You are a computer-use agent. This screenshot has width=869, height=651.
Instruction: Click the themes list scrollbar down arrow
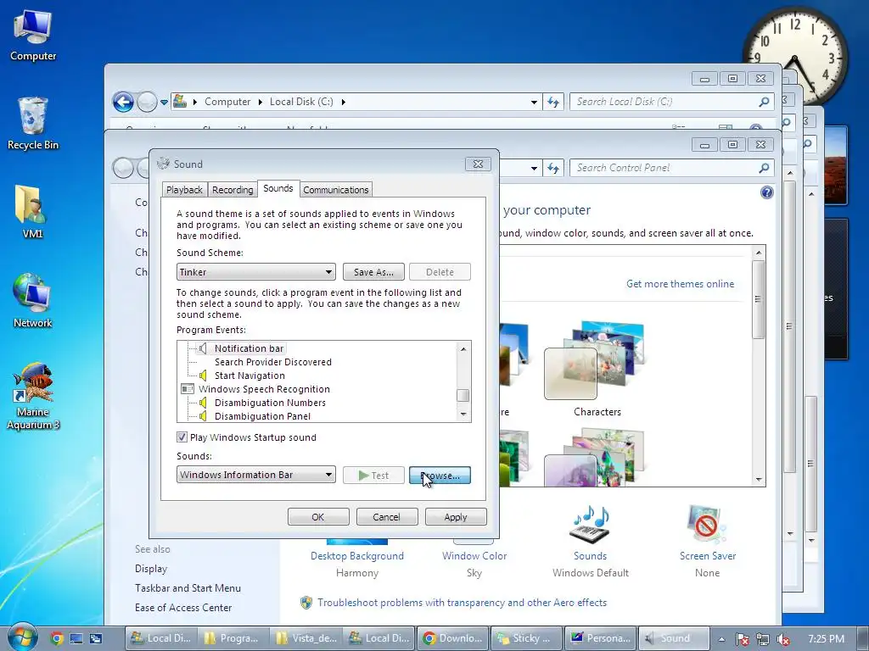(759, 480)
